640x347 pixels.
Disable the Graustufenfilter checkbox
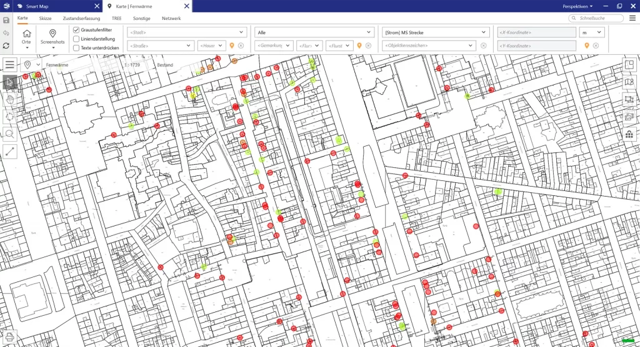click(76, 30)
